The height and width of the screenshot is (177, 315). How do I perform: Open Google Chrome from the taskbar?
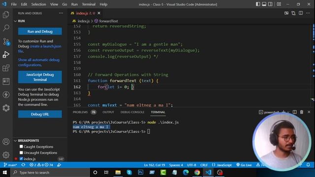tap(197, 173)
